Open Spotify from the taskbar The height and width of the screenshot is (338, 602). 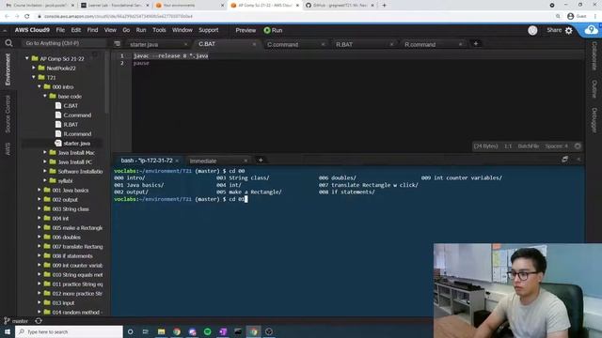[x=207, y=331]
